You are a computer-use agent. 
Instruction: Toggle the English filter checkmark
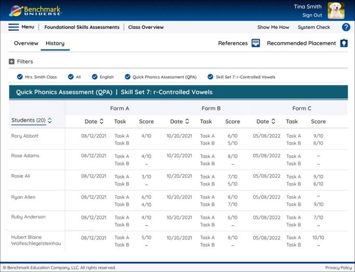pos(95,77)
